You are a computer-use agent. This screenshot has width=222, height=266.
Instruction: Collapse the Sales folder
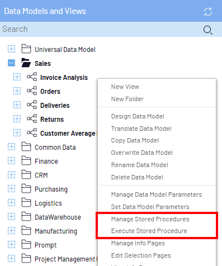[x=11, y=63]
